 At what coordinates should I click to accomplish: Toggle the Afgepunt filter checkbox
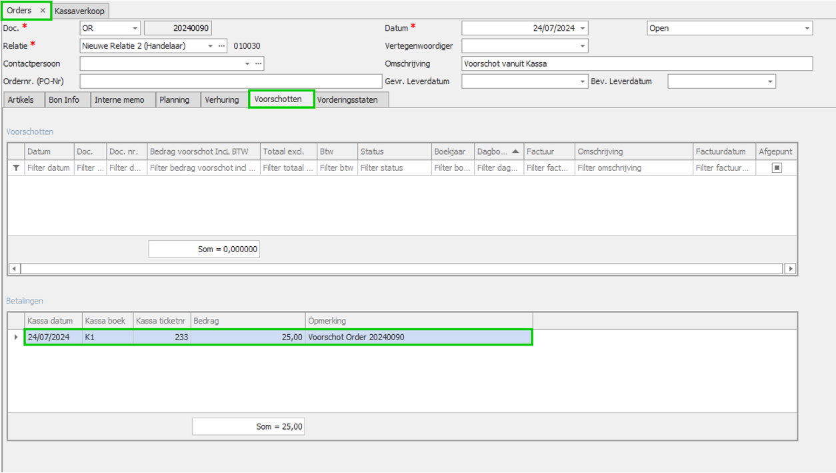777,168
